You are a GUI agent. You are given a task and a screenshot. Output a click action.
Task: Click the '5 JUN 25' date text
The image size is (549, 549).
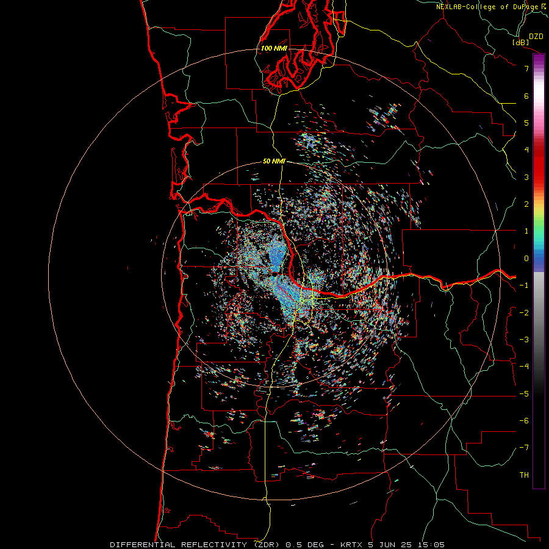(x=389, y=545)
